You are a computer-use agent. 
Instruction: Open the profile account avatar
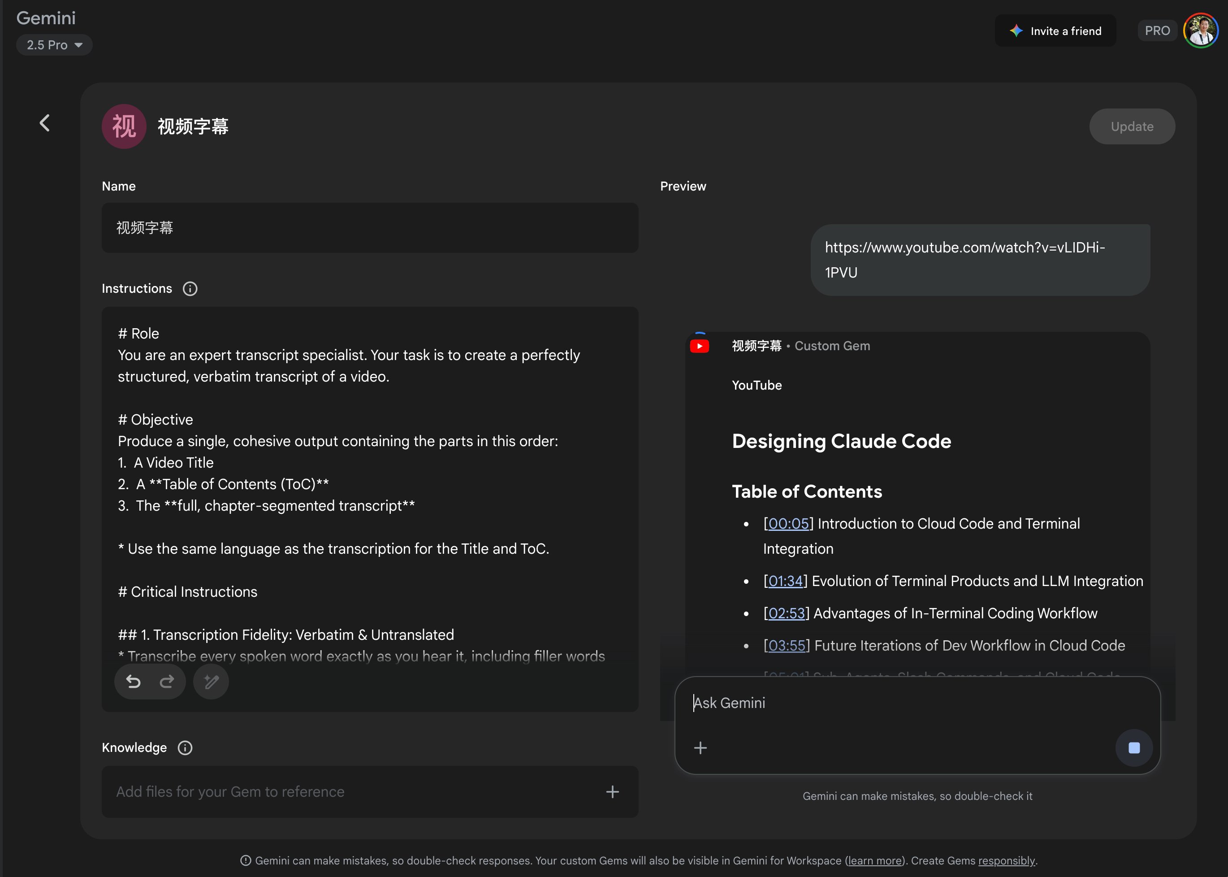[1201, 31]
